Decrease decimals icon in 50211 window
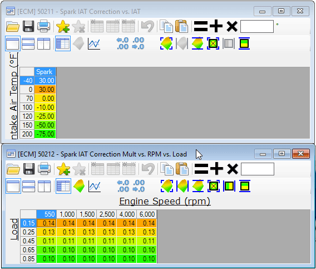This screenshot has width=316, height=269. (x=122, y=43)
